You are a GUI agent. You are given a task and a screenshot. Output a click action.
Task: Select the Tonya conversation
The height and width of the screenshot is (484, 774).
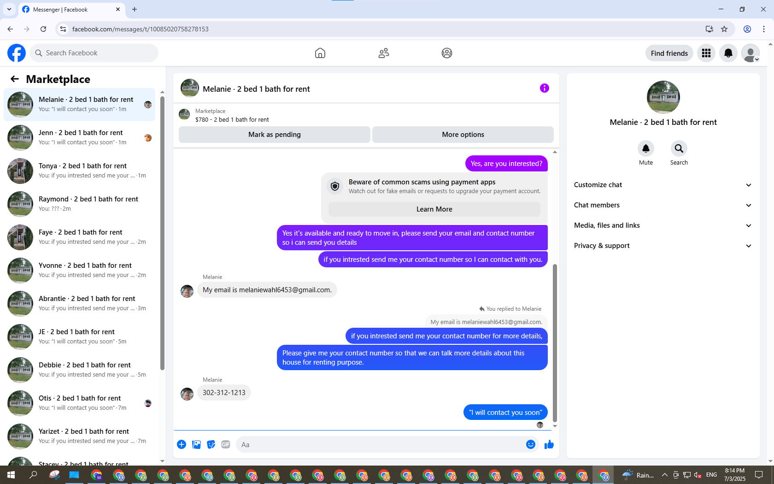coord(79,171)
